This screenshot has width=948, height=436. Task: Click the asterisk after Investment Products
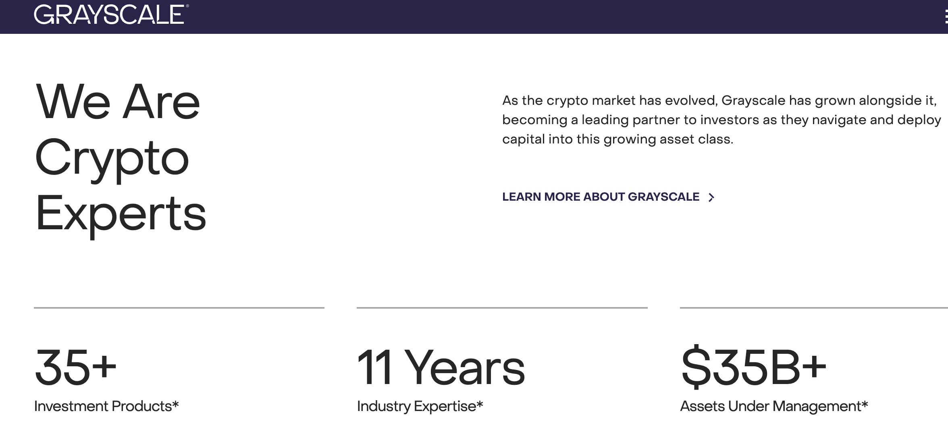pyautogui.click(x=176, y=404)
